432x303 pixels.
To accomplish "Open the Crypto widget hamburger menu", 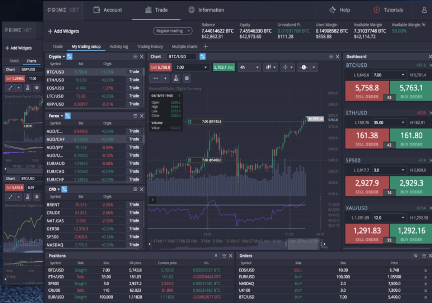I will (135, 57).
